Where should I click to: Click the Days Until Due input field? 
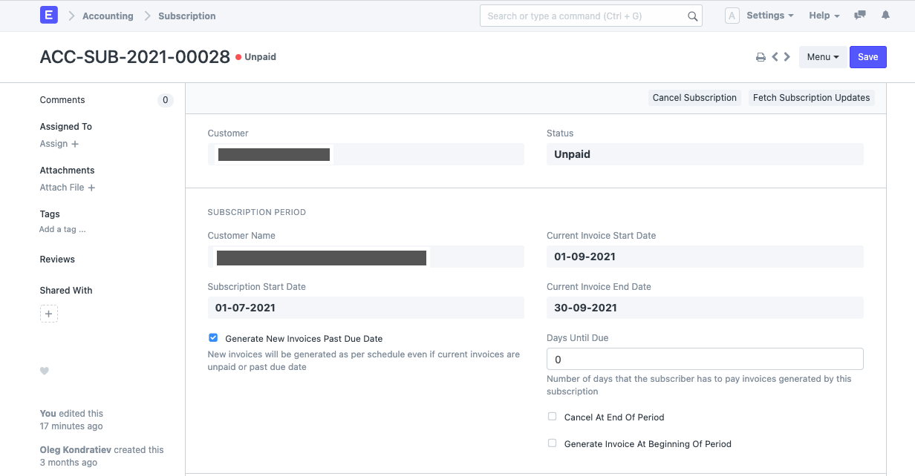704,359
